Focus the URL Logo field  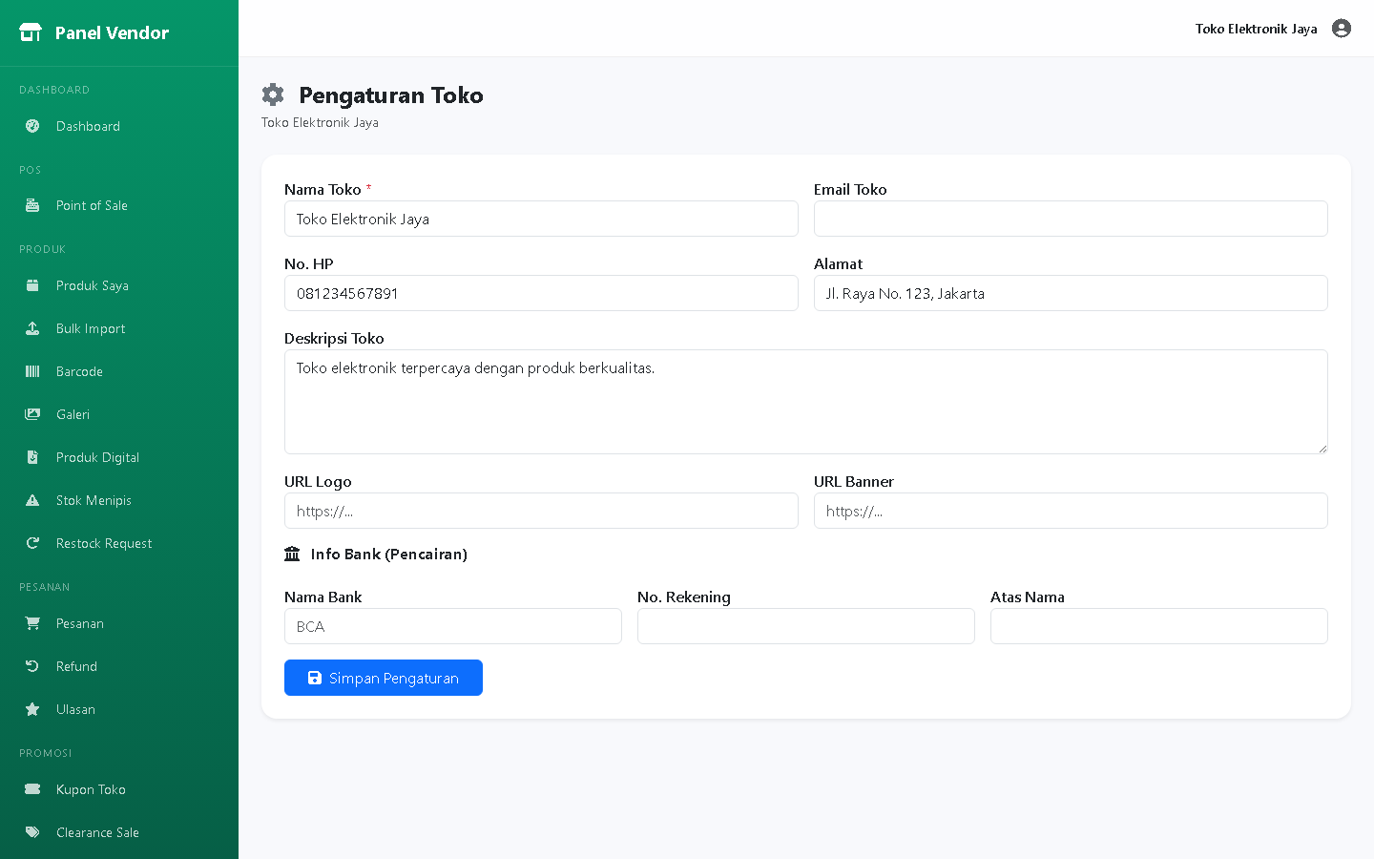tap(541, 511)
